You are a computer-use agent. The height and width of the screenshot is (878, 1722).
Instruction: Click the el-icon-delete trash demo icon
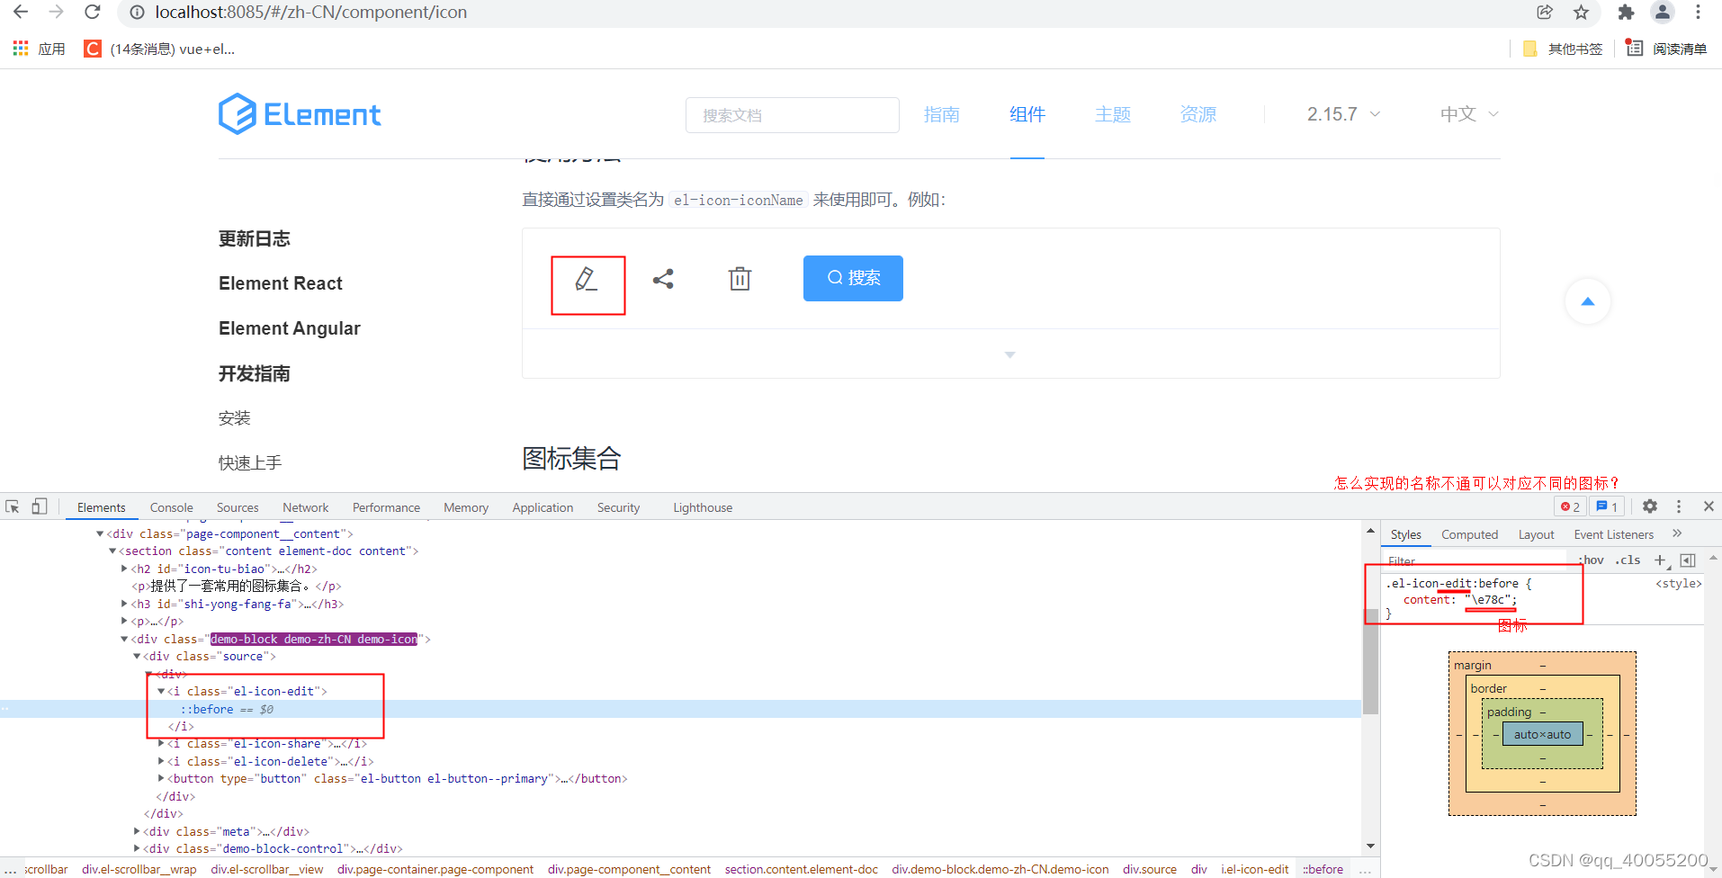point(739,278)
